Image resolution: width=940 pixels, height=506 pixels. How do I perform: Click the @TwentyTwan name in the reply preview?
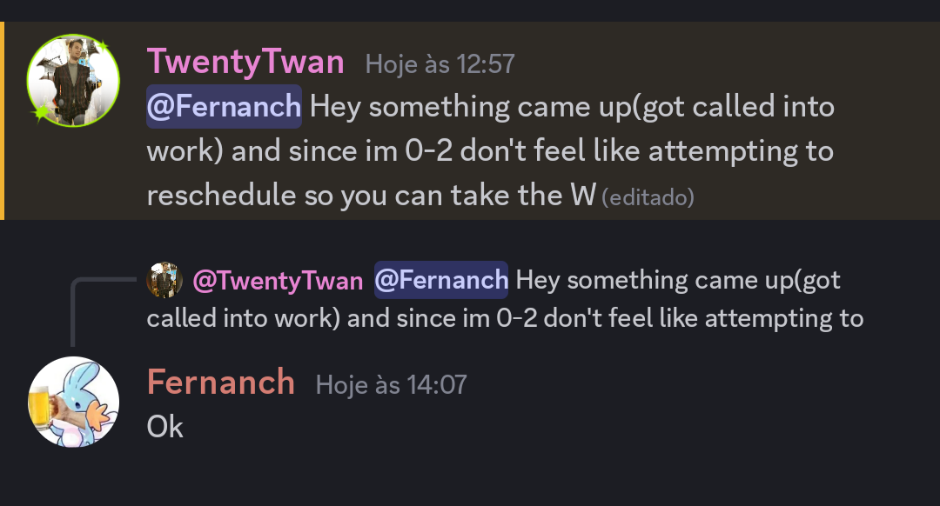(278, 280)
